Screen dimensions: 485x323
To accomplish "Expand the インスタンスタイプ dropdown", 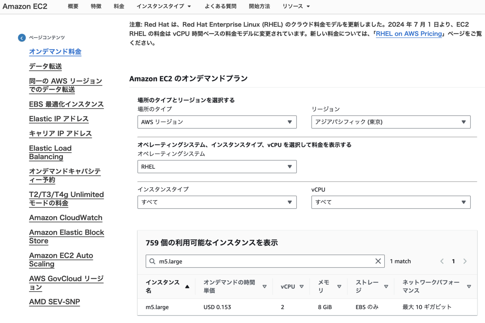I will [217, 202].
